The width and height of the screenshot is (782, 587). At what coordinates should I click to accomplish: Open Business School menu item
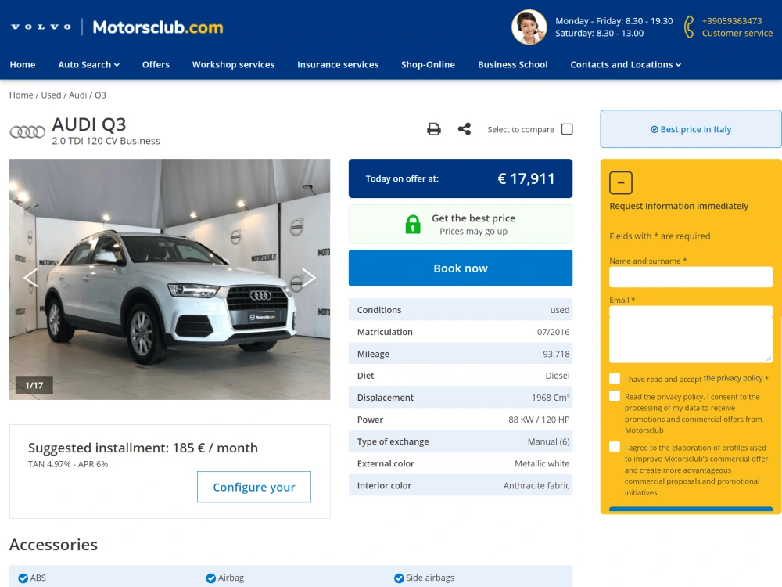[x=513, y=64]
